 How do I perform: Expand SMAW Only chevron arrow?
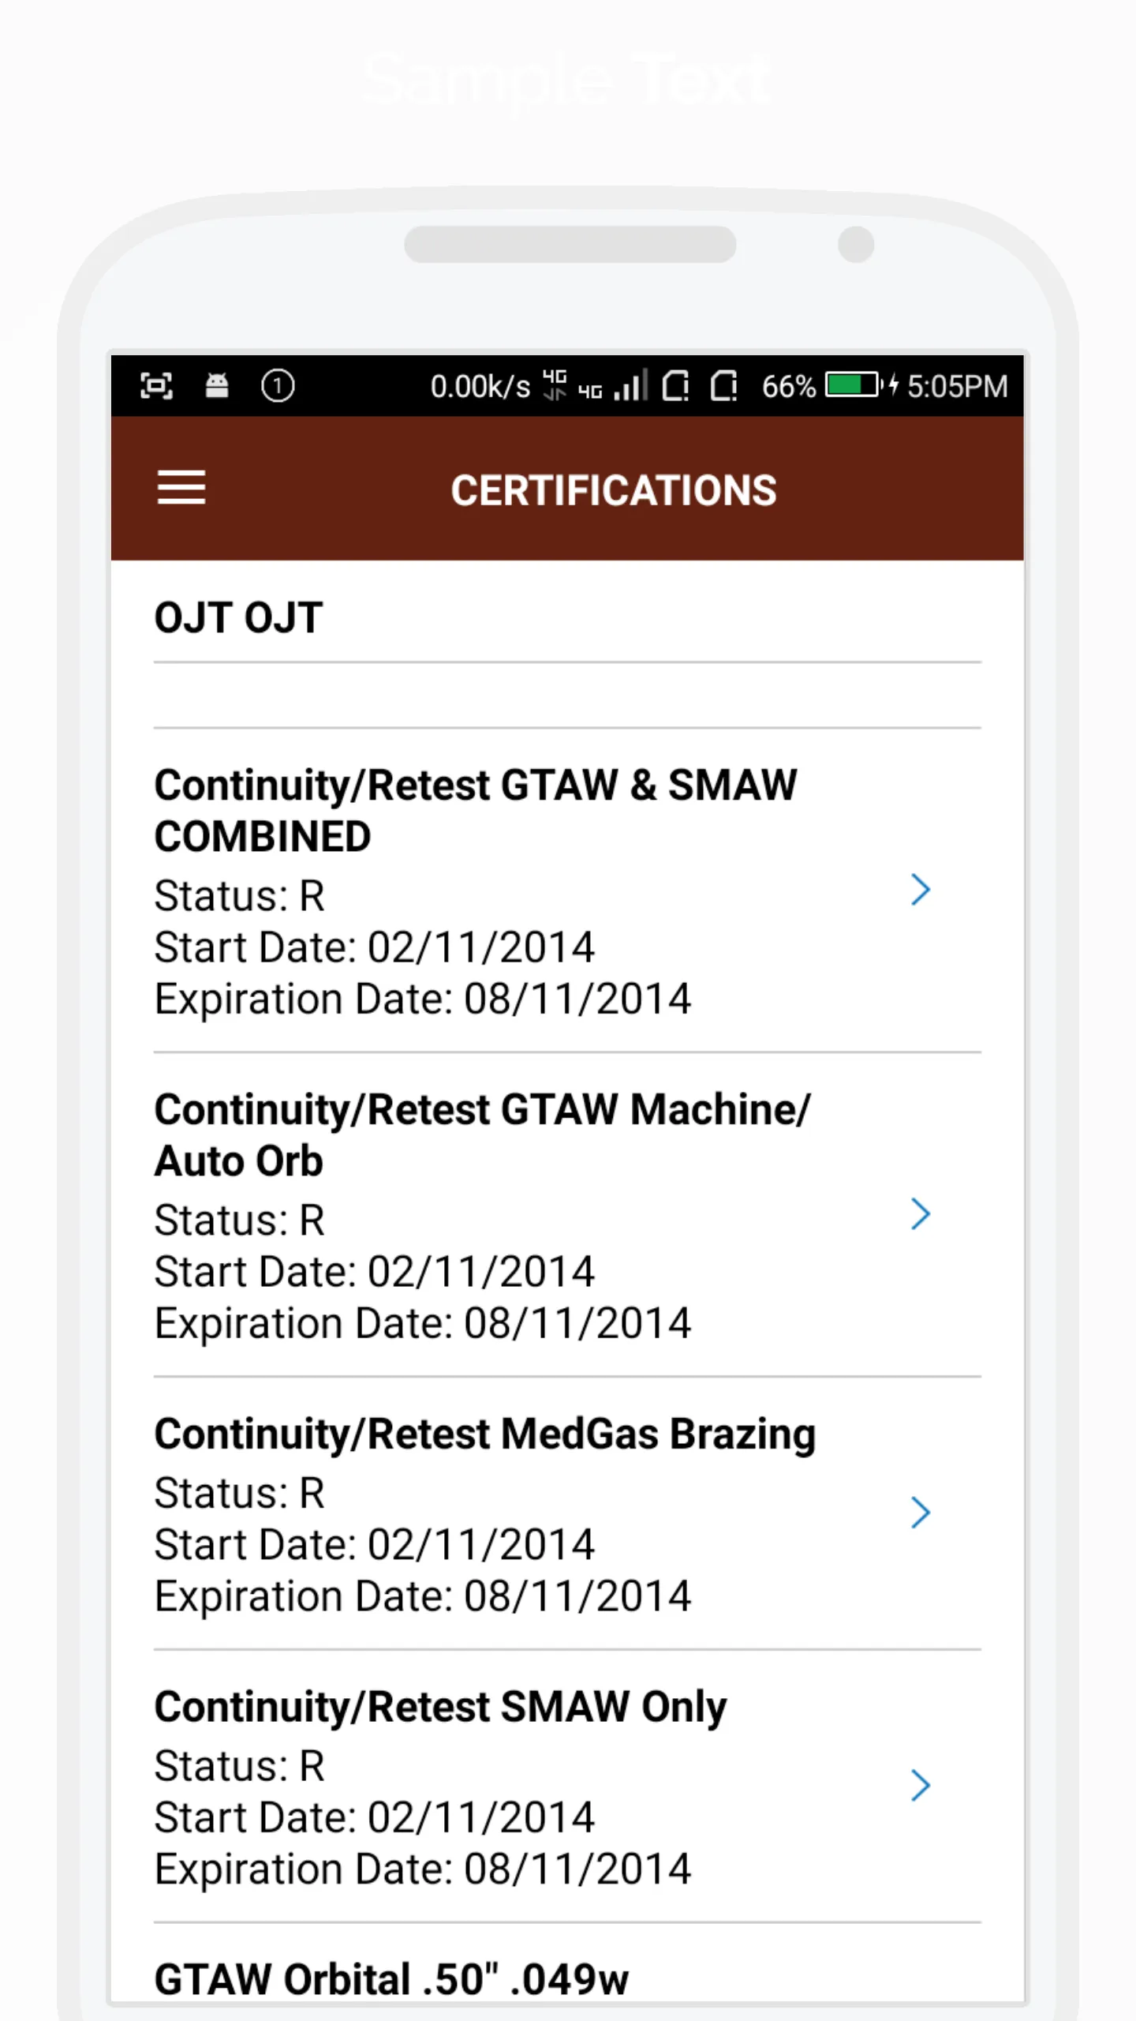[920, 1786]
